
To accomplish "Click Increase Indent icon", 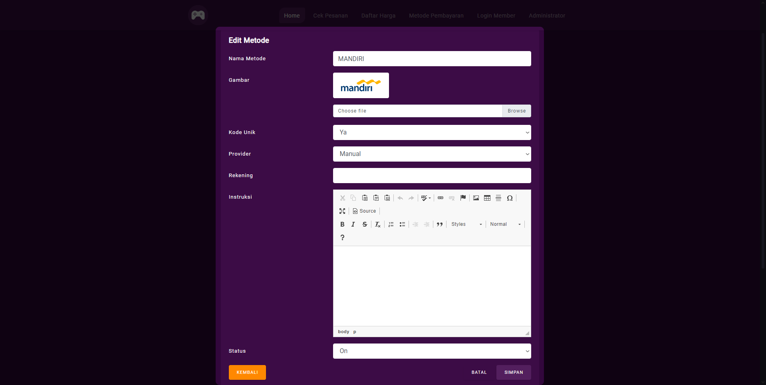I will pyautogui.click(x=427, y=224).
